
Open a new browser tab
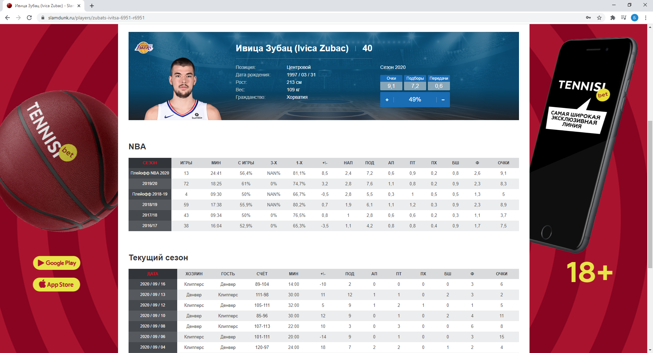click(x=92, y=6)
